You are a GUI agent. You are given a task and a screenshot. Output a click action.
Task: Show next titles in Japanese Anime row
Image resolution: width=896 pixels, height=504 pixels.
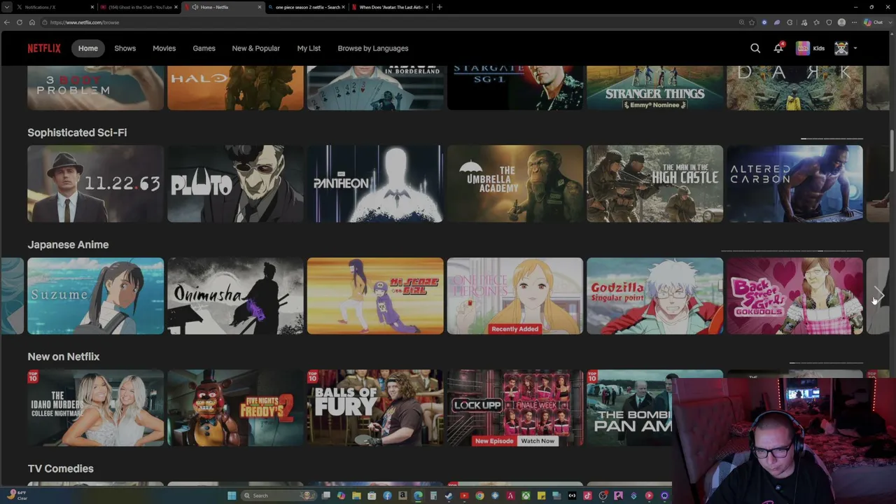[x=879, y=296]
